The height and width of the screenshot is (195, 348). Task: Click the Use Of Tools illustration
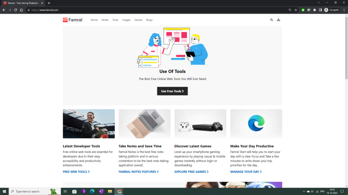(173, 48)
